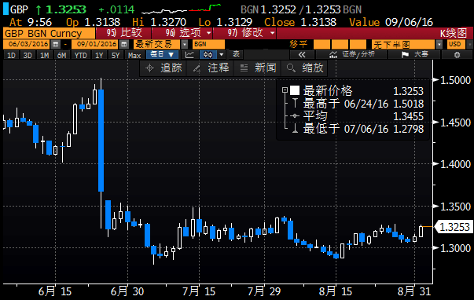Expand the chart style dropdown arrow

pyautogui.click(x=222, y=55)
